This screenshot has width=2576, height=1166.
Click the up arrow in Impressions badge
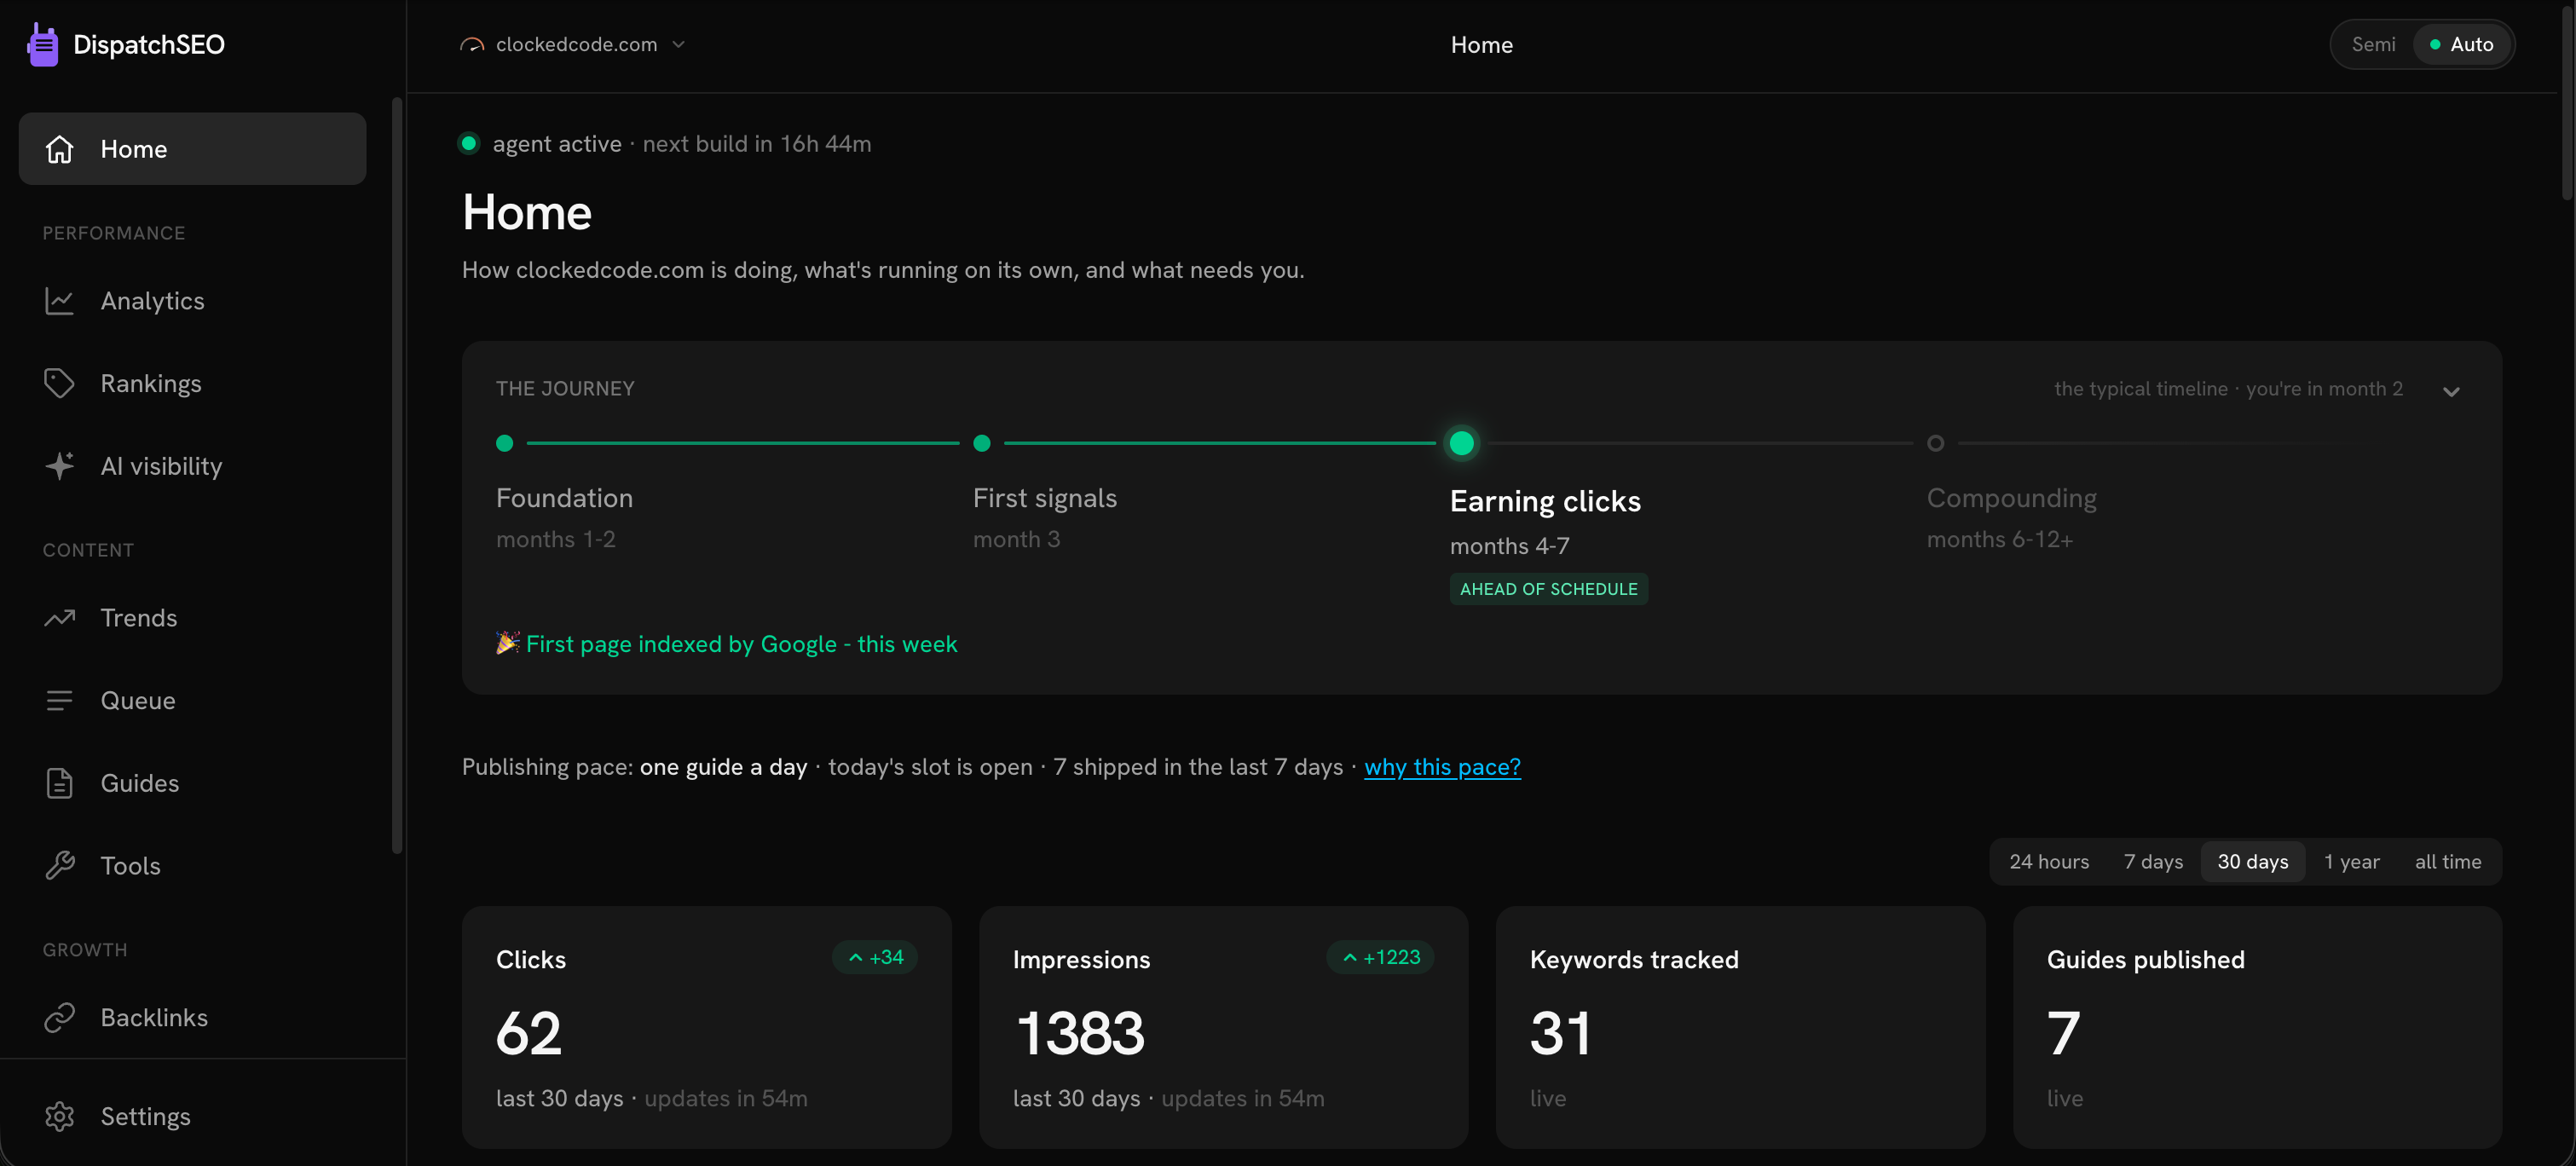pos(1350,958)
